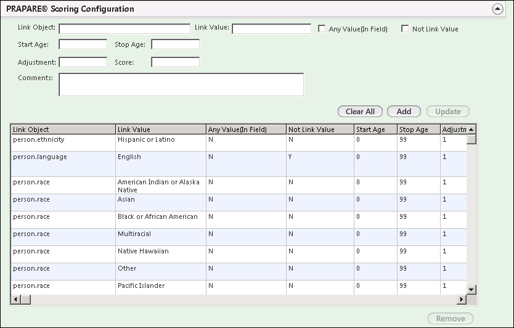Select the Other race row
The image size is (514, 328).
(x=239, y=271)
